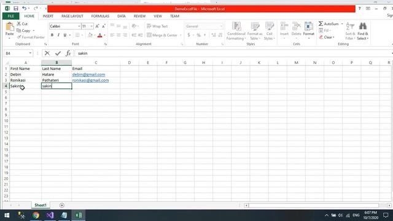The width and height of the screenshot is (393, 221).
Task: Toggle bold formatting
Action: click(x=52, y=35)
